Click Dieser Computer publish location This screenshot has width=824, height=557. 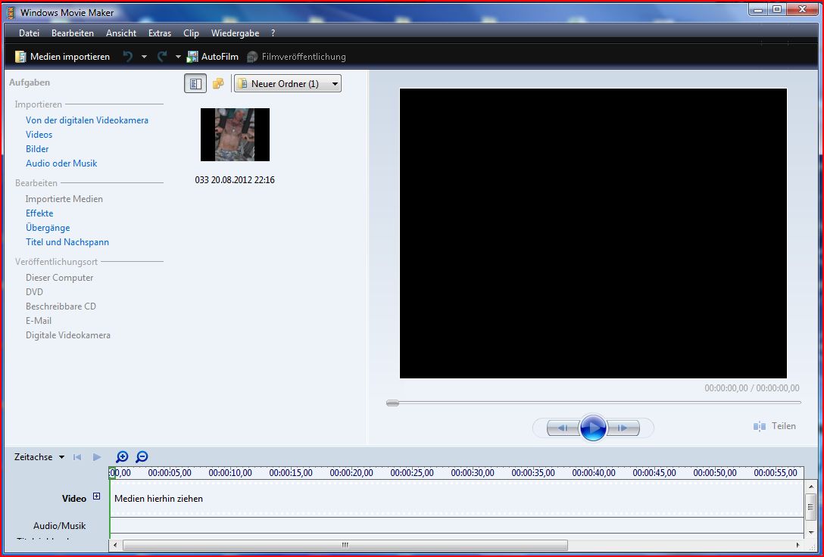(59, 278)
